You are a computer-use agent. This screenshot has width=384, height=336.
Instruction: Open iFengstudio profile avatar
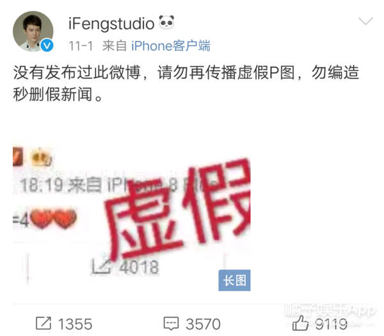pyautogui.click(x=33, y=31)
